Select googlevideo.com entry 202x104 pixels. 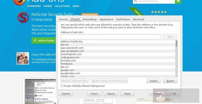pyautogui.click(x=118, y=73)
